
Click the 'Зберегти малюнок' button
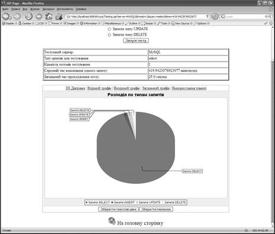point(156,209)
